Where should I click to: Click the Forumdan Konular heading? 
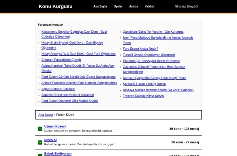(50, 24)
